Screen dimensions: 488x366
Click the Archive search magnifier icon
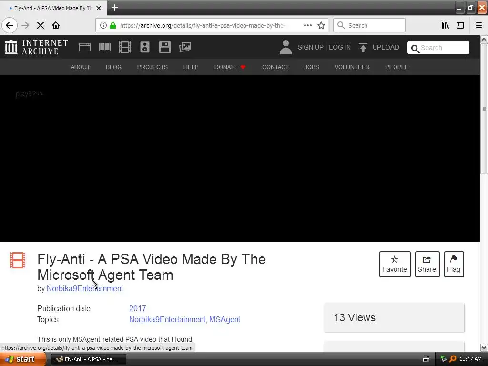[415, 49]
